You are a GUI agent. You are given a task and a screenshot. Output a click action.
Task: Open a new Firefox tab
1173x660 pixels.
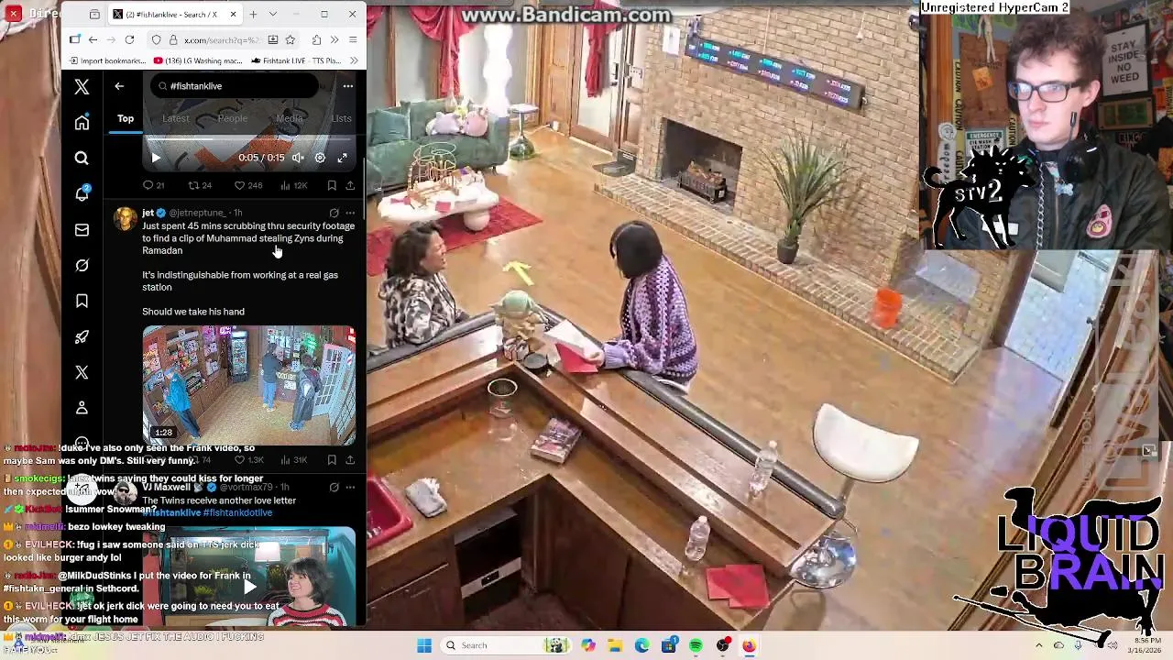pos(253,14)
